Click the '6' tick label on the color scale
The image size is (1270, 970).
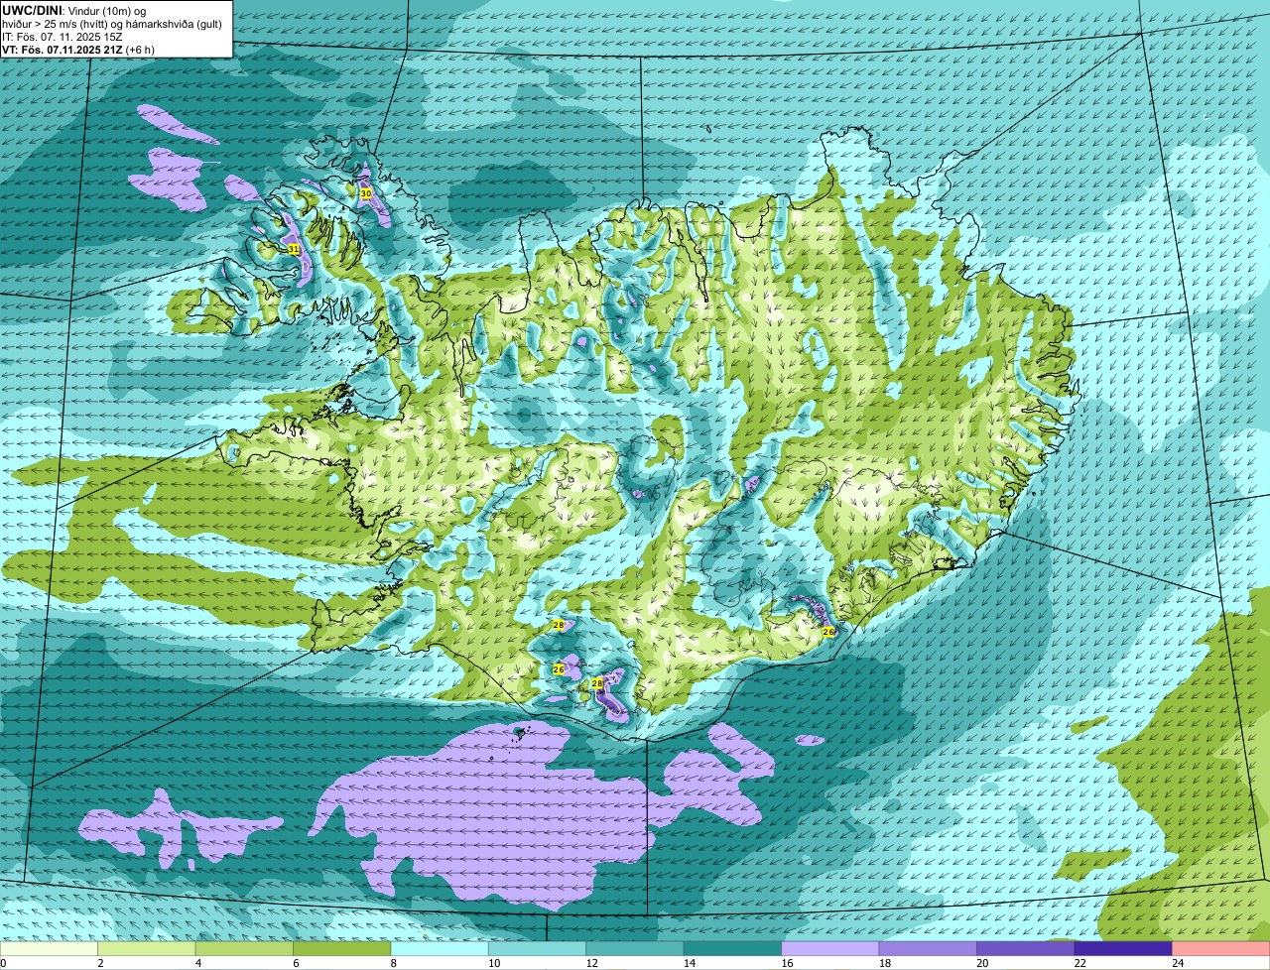click(x=295, y=963)
